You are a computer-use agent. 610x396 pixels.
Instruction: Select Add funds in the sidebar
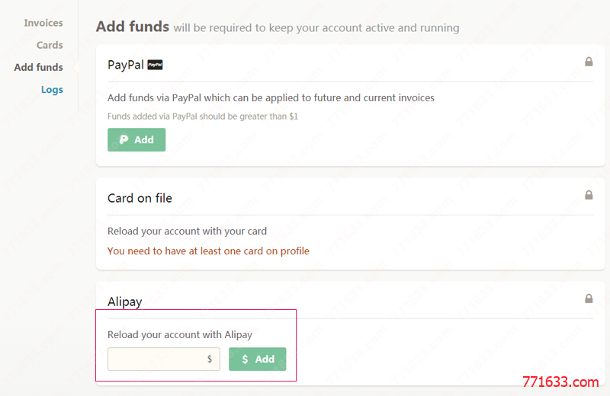click(x=39, y=67)
